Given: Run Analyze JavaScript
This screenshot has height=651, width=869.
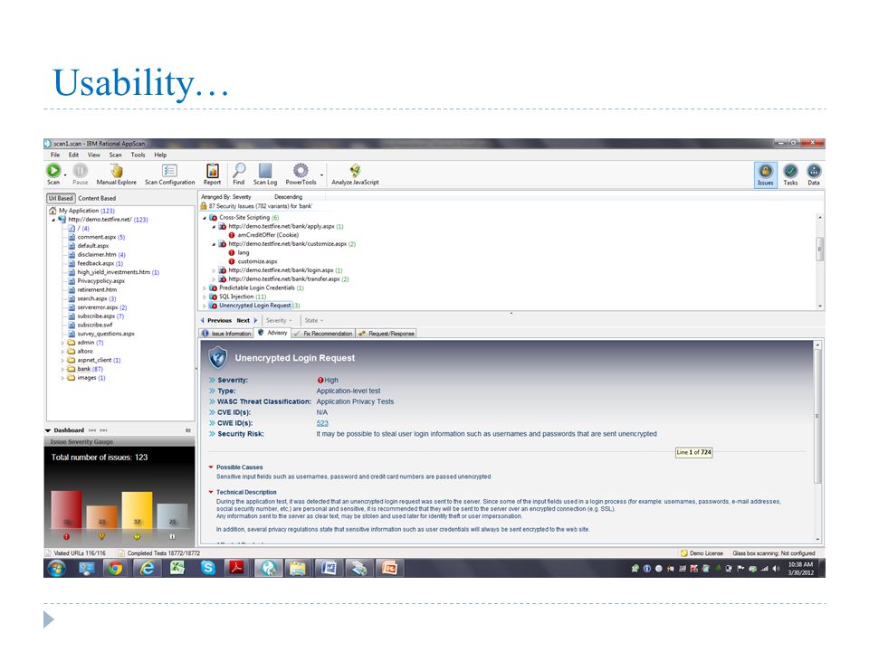Looking at the screenshot, I should pyautogui.click(x=355, y=174).
